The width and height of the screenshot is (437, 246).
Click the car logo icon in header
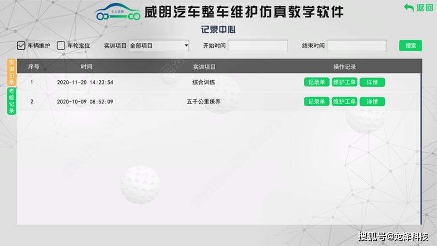coord(117,13)
